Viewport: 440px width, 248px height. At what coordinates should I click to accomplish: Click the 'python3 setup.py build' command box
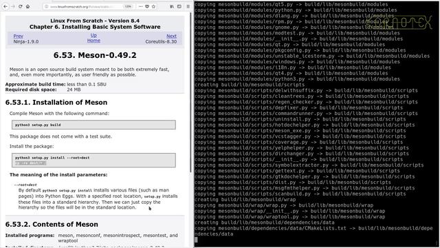93,125
